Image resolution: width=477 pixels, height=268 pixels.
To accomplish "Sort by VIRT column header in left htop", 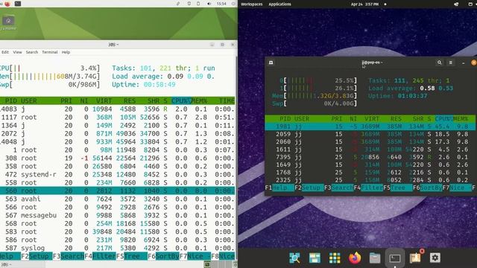I will tap(104, 100).
